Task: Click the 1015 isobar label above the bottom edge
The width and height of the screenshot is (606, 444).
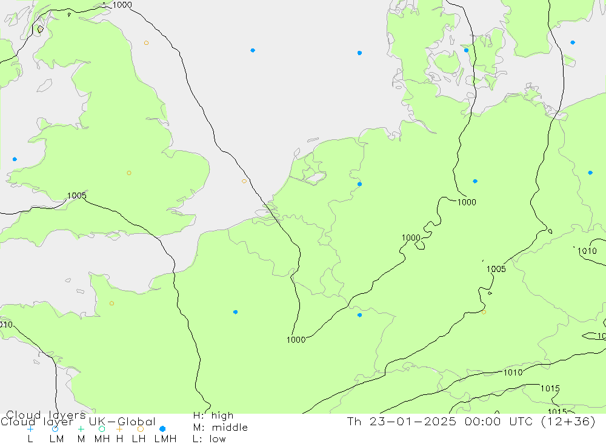Action: point(550,388)
